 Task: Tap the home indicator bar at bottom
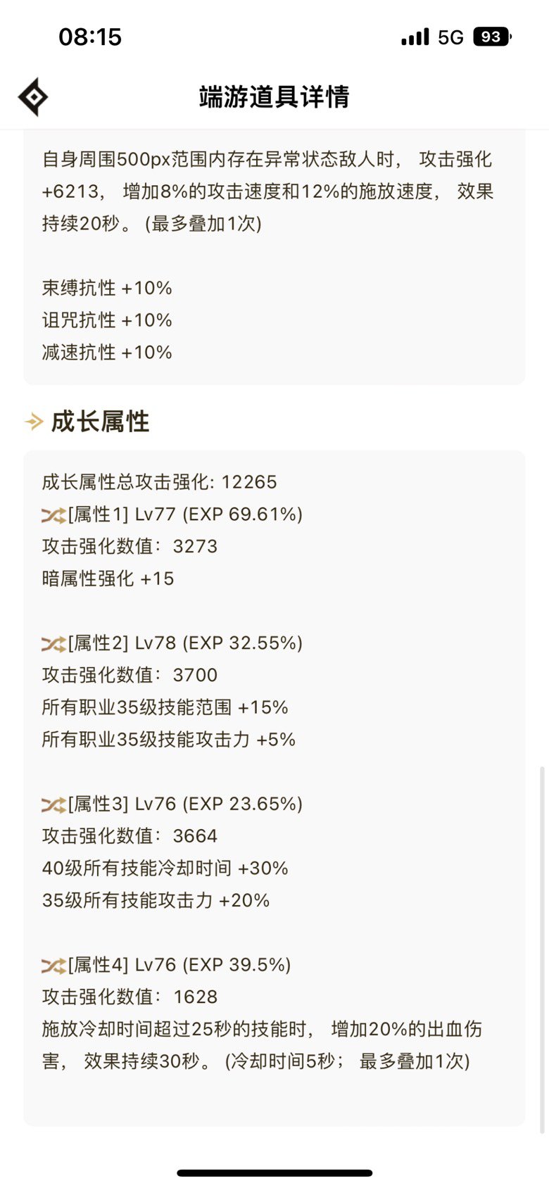[x=274, y=1173]
